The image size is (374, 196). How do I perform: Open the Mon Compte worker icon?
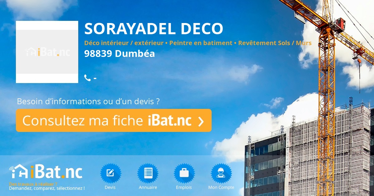(221, 173)
